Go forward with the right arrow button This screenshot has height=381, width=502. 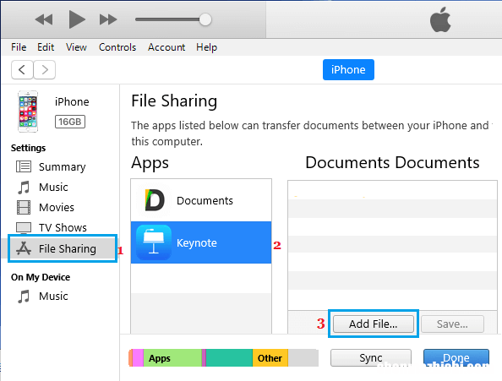pyautogui.click(x=45, y=69)
